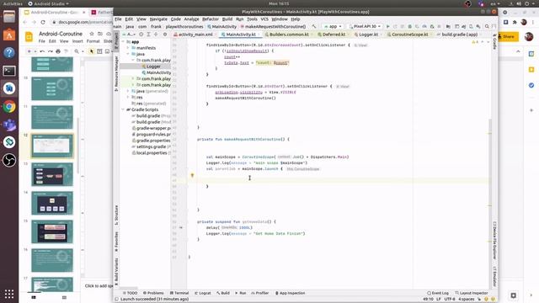Viewport: 539px width, 303px height.
Task: Open Ubuntu Software icon in the dock
Action: [x=9, y=35]
